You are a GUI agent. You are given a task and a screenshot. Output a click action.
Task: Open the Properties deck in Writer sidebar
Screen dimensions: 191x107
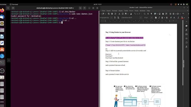(187, 26)
